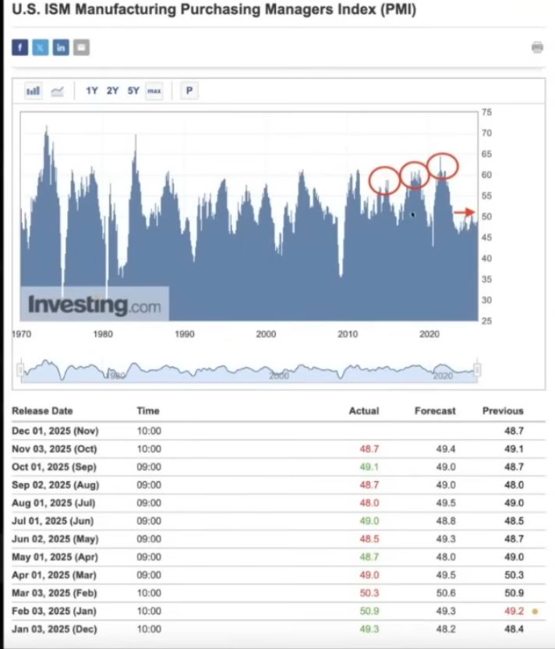Share via the email icon
The height and width of the screenshot is (649, 555).
point(81,48)
